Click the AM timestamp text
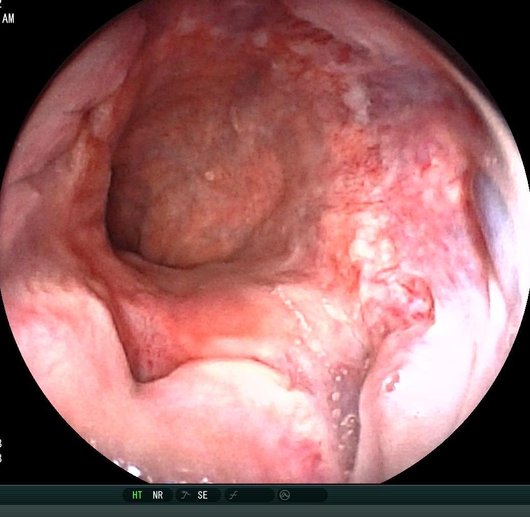 pos(8,18)
